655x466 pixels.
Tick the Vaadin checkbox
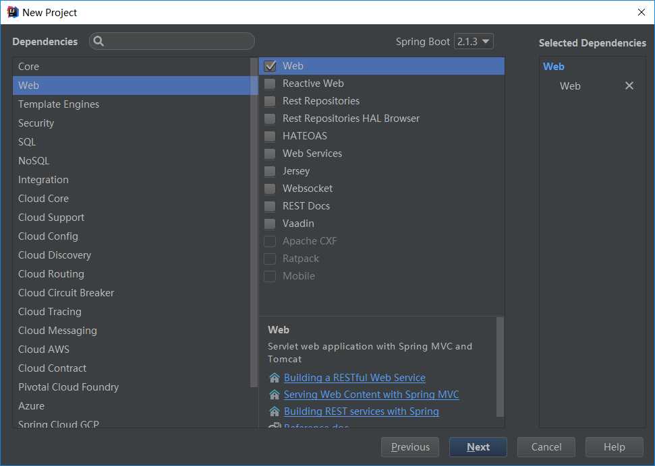pos(270,224)
